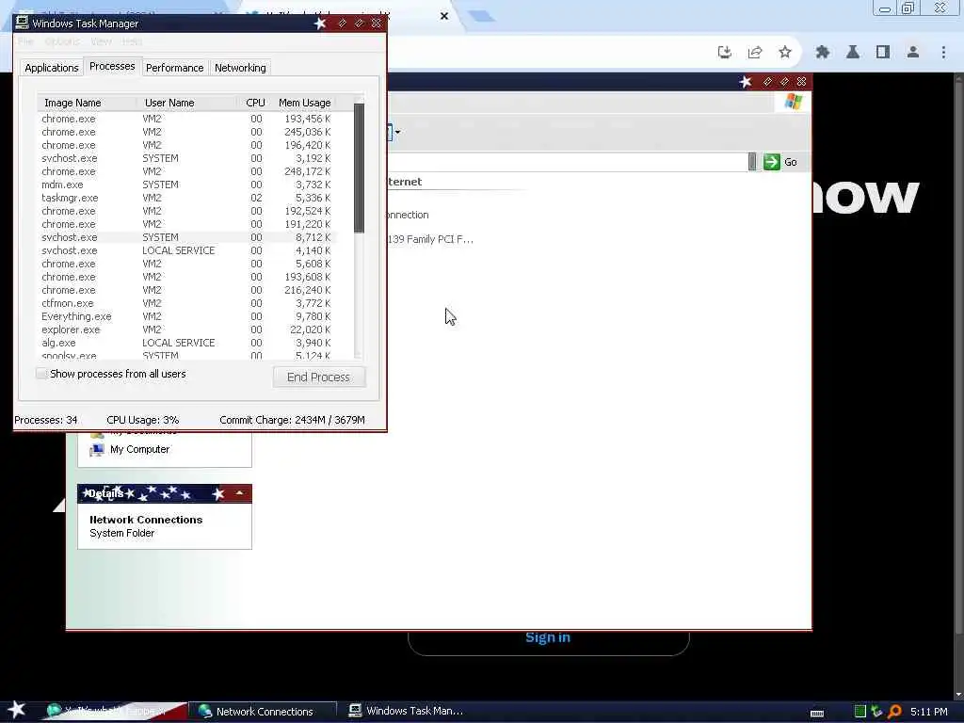Screen dimensions: 964x723
Task: Select the taskmgr.exe process row
Action: 186,198
